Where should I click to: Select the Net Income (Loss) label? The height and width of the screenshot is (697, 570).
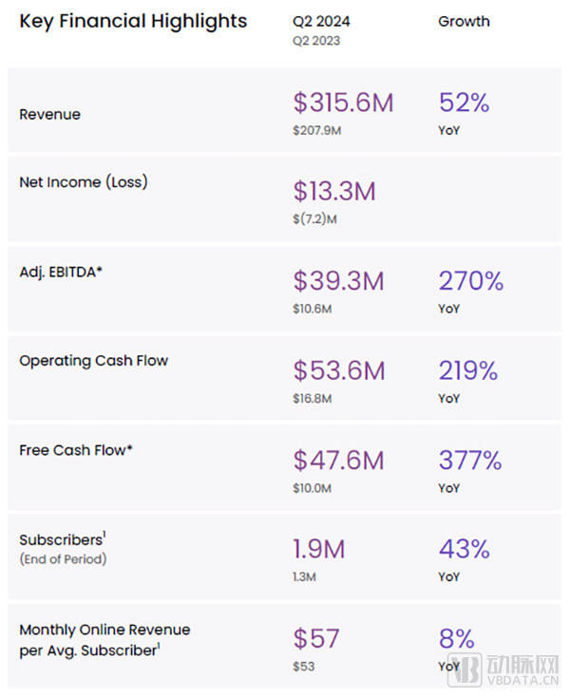pos(84,181)
